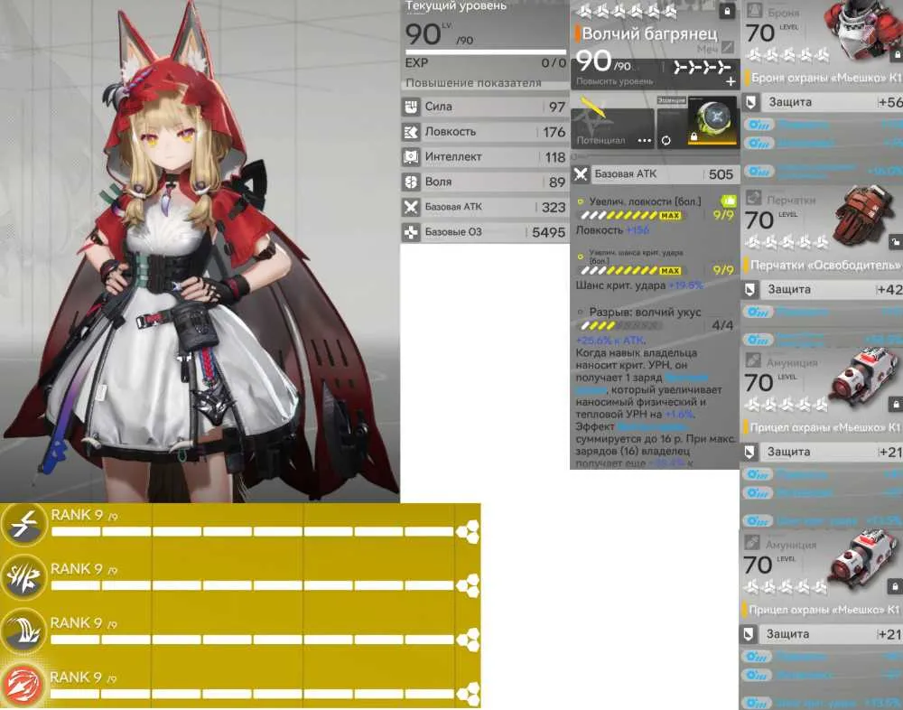Click the Повысить уровень weapon level button

[x=614, y=82]
